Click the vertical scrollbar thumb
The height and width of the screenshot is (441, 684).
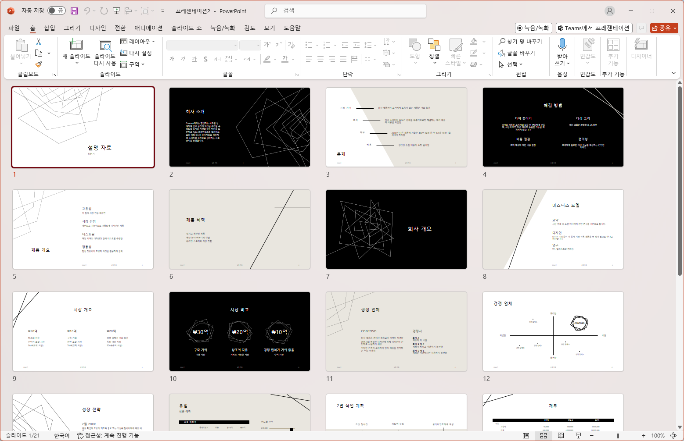pos(680,181)
